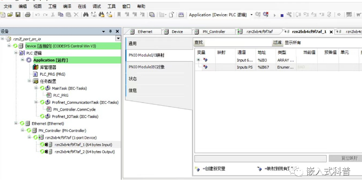This screenshot has height=187, width=362.
Task: Collapse the MainTask (IEC-Tasks) node
Action: pyautogui.click(x=36, y=88)
